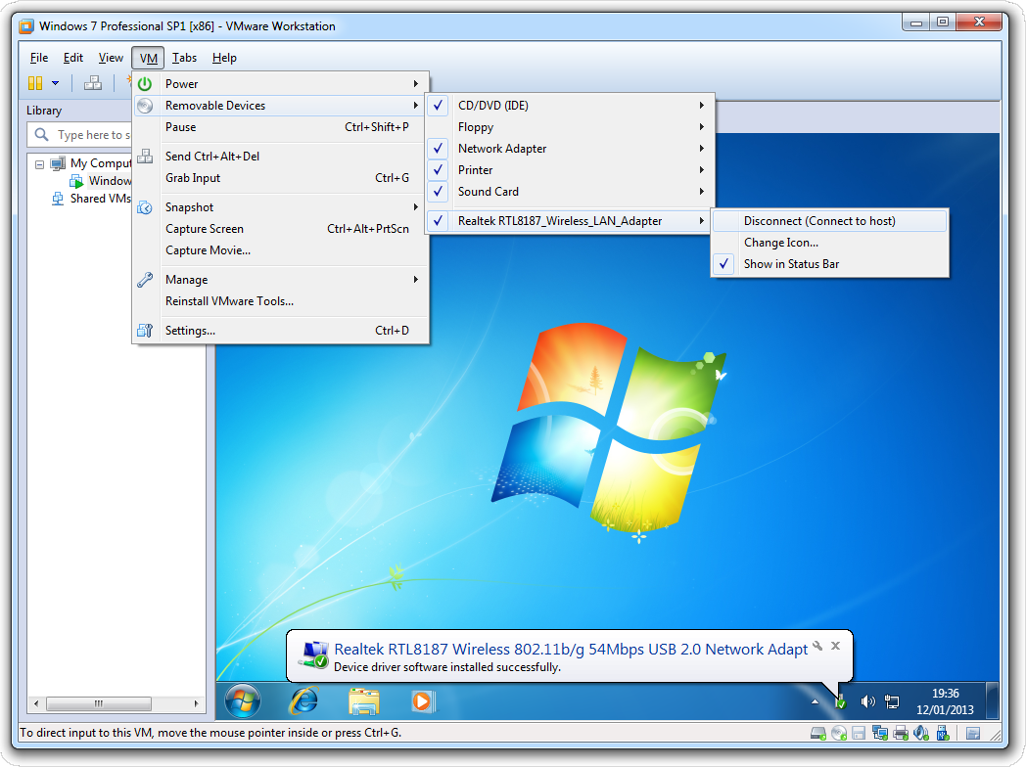
Task: Collapse the My Computer tree node
Action: point(40,163)
